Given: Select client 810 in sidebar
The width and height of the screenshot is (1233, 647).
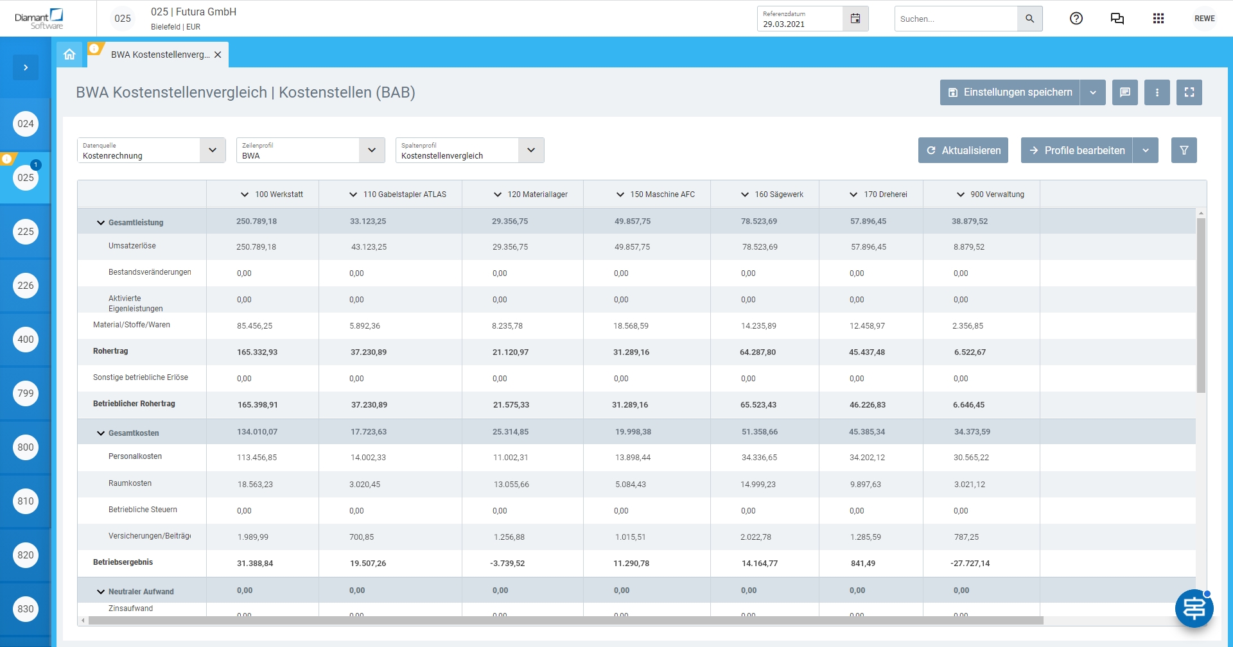Looking at the screenshot, I should tap(26, 501).
